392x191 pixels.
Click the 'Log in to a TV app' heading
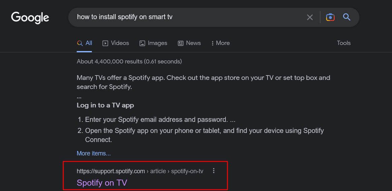pos(105,105)
